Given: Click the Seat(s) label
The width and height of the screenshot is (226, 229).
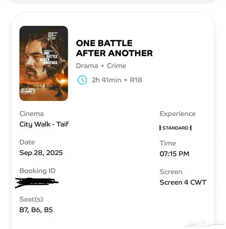Looking at the screenshot, I should [x=31, y=199].
